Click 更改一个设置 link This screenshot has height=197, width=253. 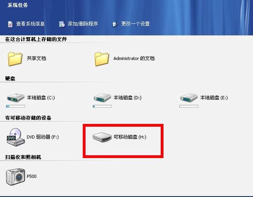(135, 24)
